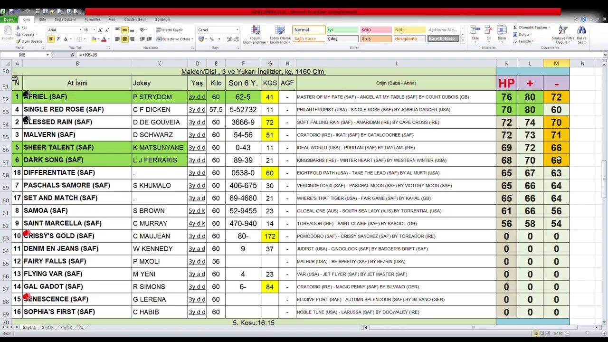This screenshot has height=342, width=608.
Task: Toggle right text alignment
Action: (x=132, y=39)
